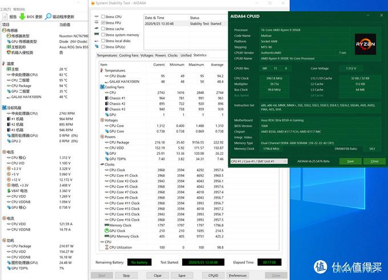Image resolution: width=388 pixels, height=280 pixels.
Task: Enable the Stress GPU(s) checkbox
Action: (103, 47)
